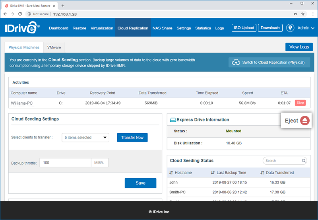Sort by Hostname arrows icon
The height and width of the screenshot is (220, 318).
point(171,173)
